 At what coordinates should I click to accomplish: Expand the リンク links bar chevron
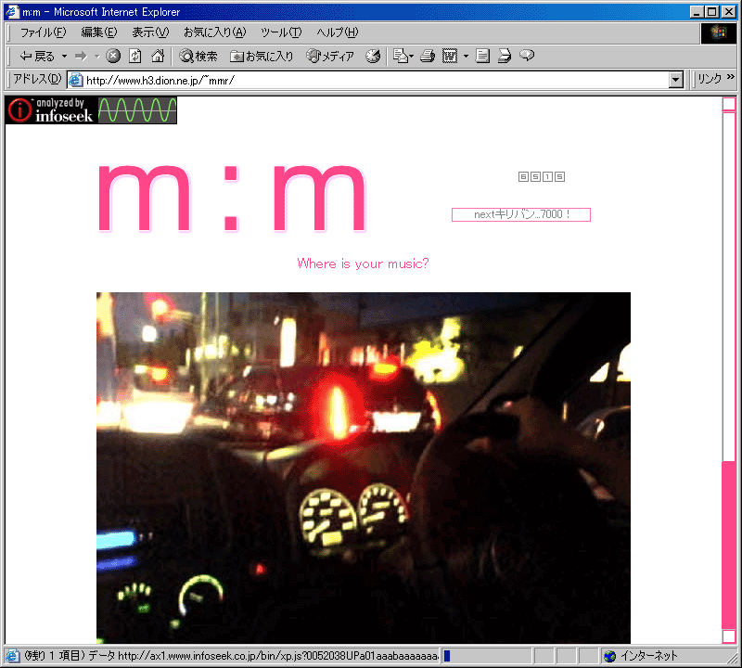coord(730,77)
